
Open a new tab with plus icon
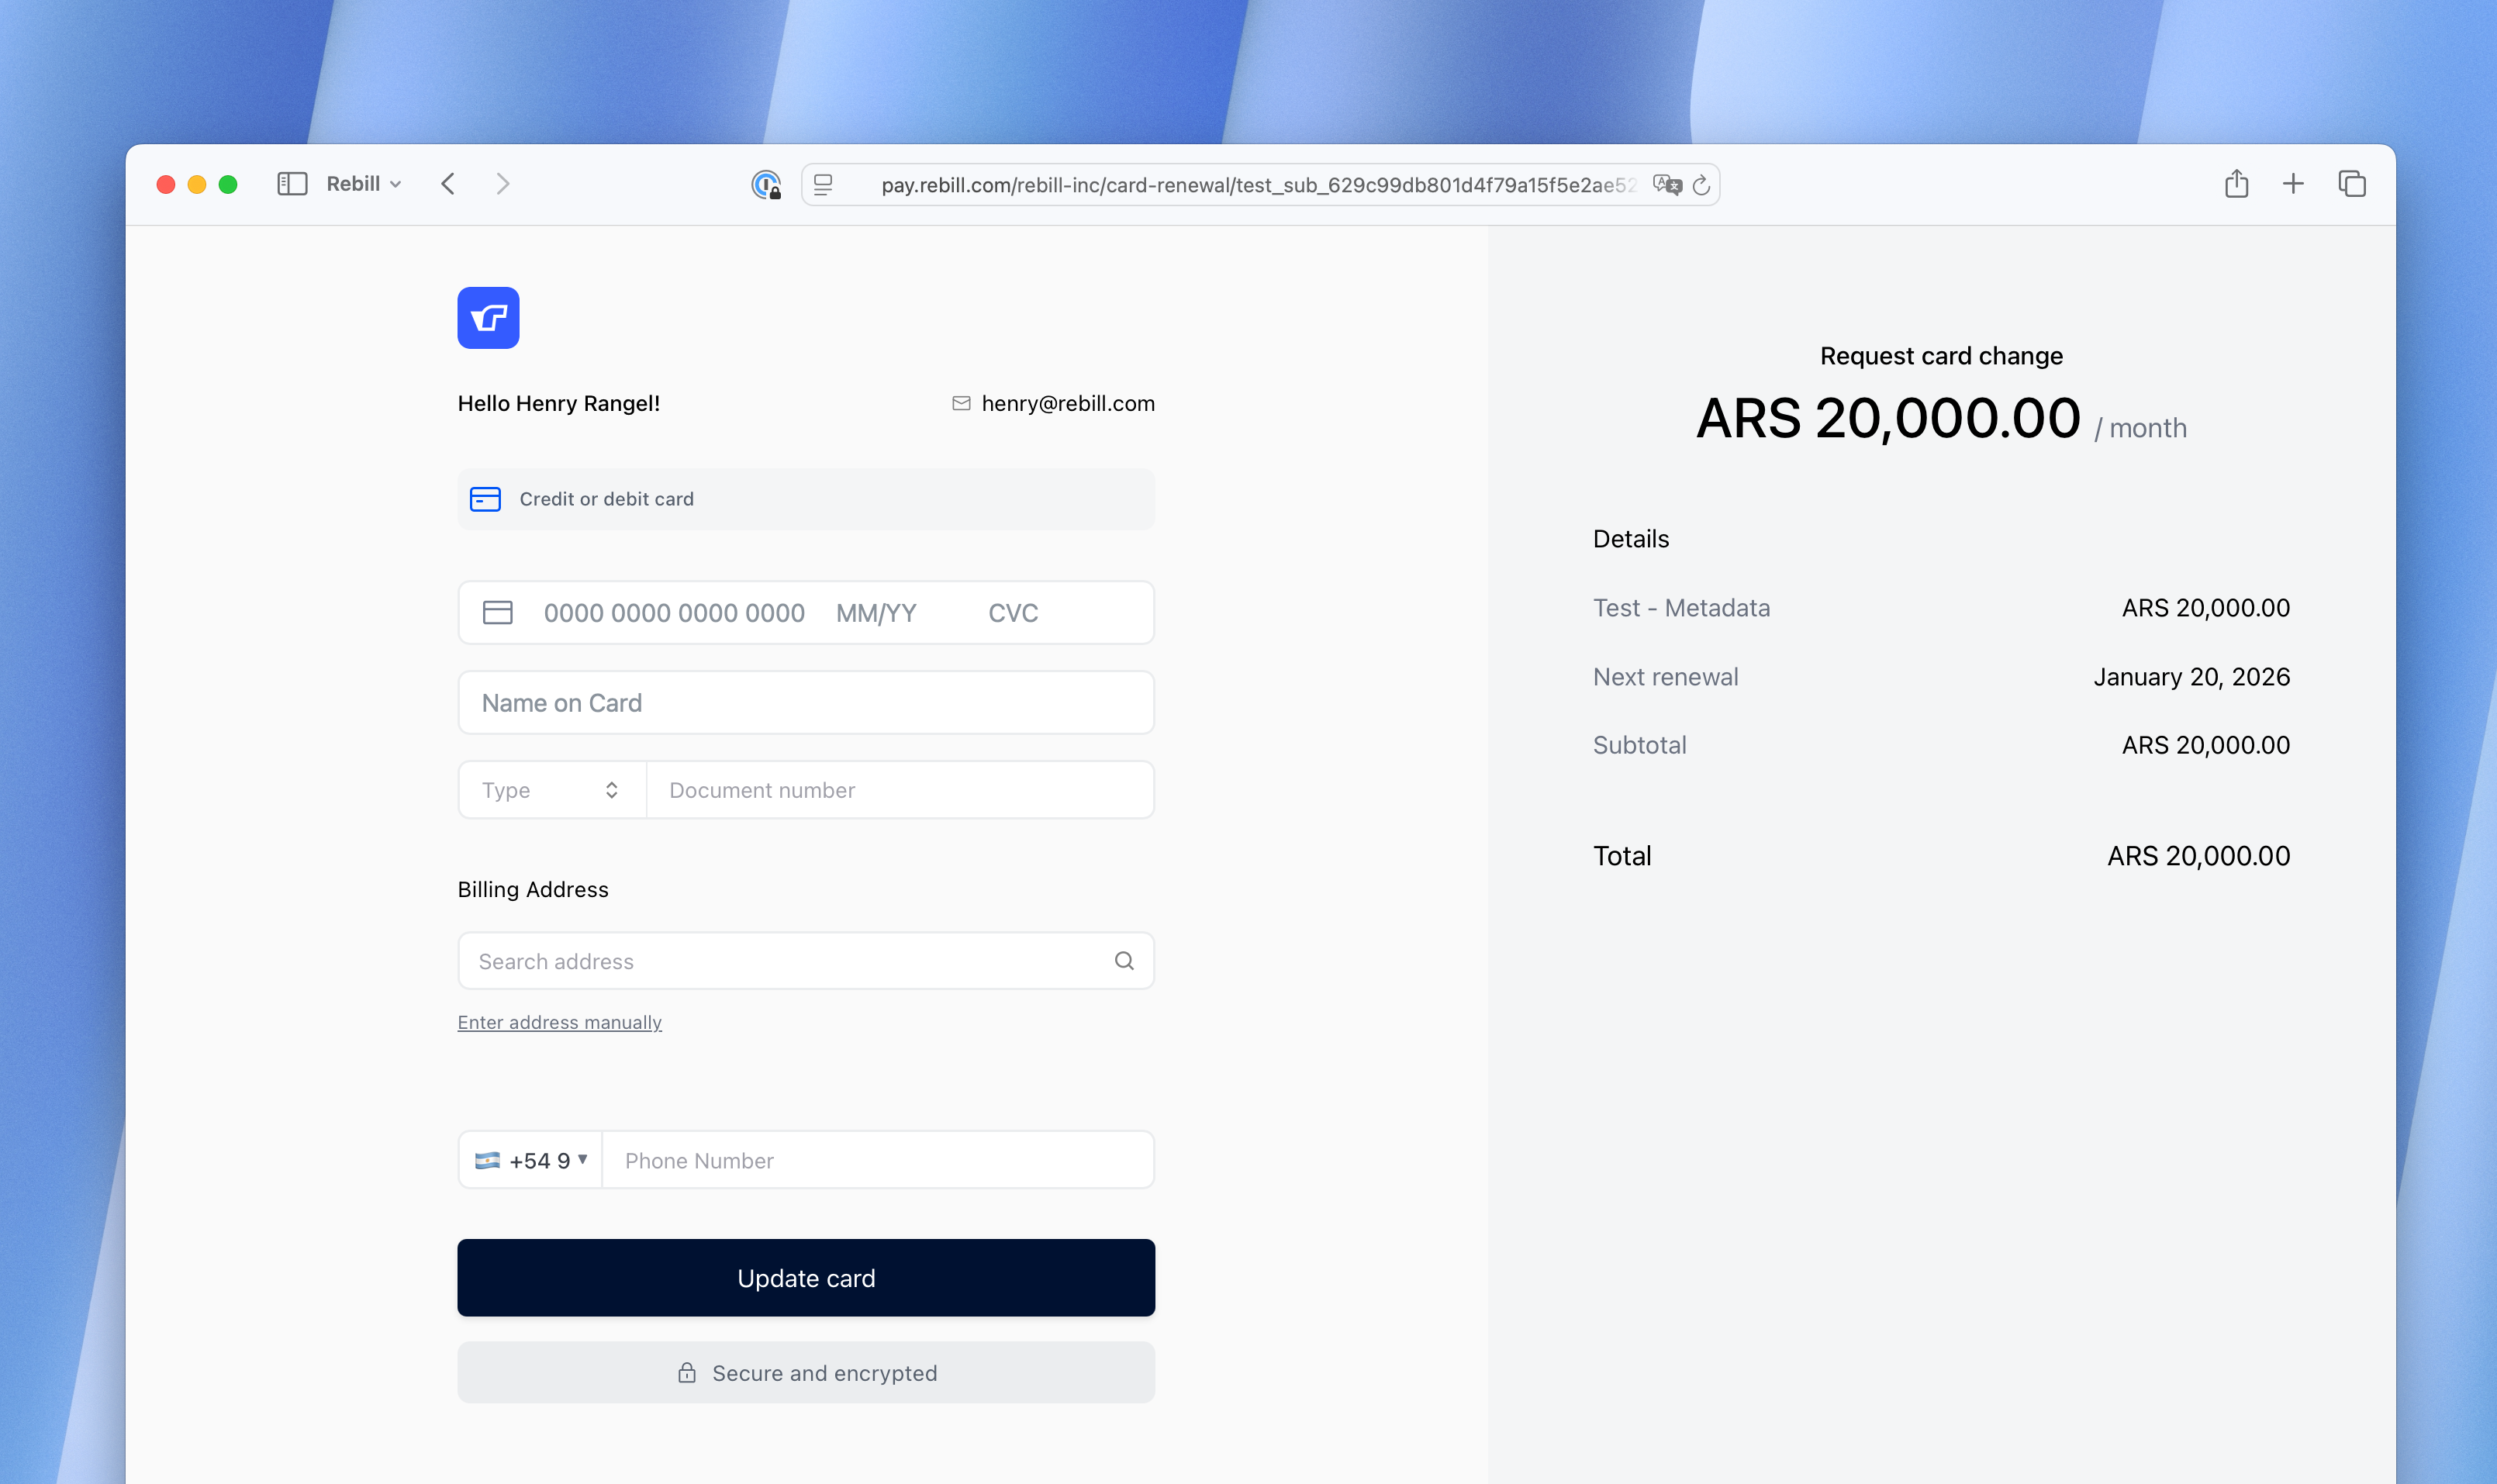click(2293, 184)
